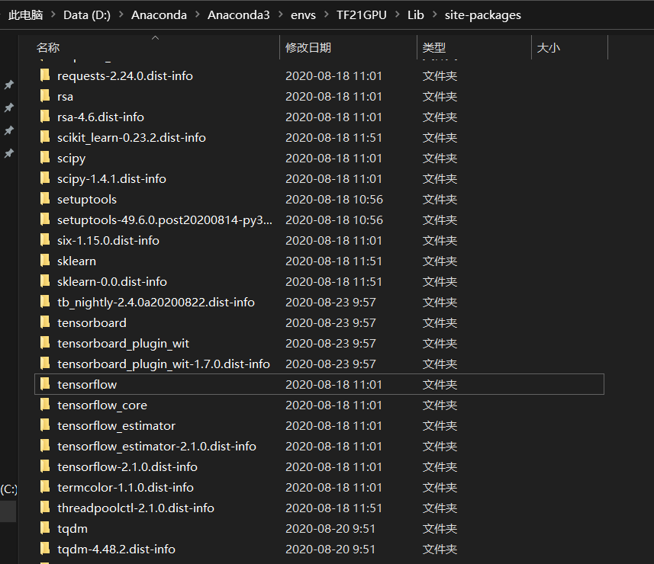Expand the chevron after 此电脑 in address bar
The height and width of the screenshot is (564, 654).
coord(53,14)
